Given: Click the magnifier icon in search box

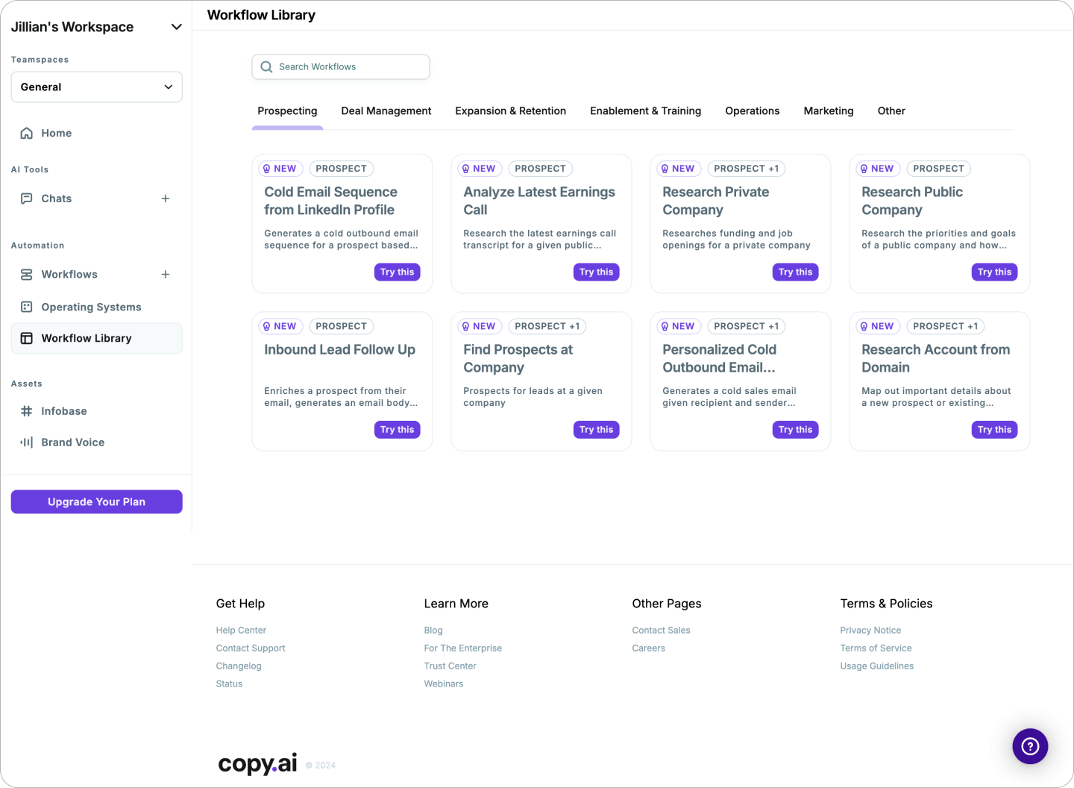Looking at the screenshot, I should point(266,67).
